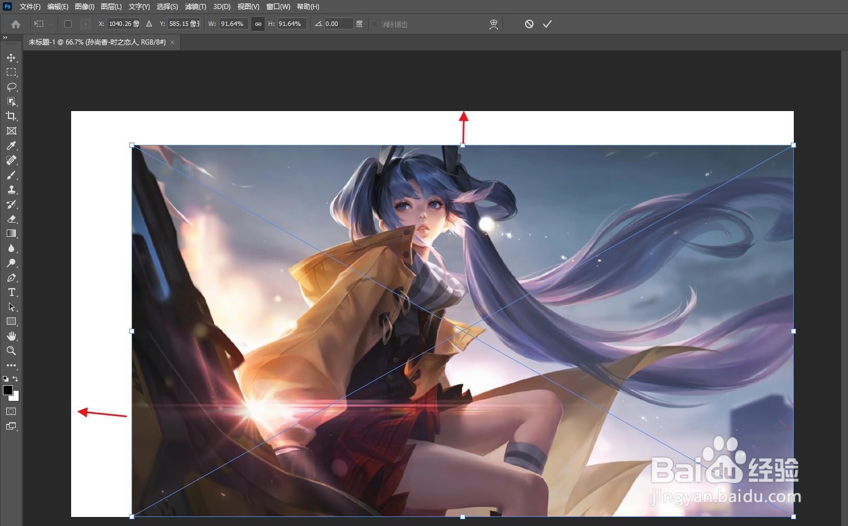Image resolution: width=848 pixels, height=526 pixels.
Task: Commit the transform with the checkmark
Action: coord(547,24)
